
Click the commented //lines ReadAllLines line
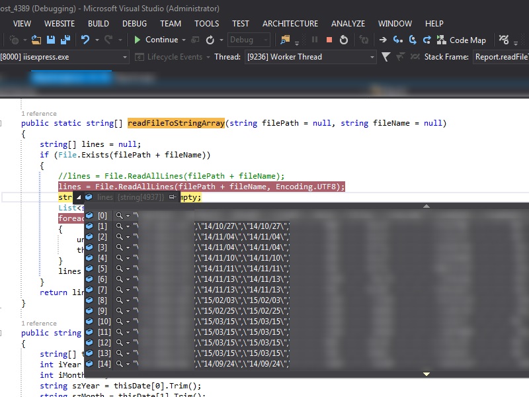171,176
